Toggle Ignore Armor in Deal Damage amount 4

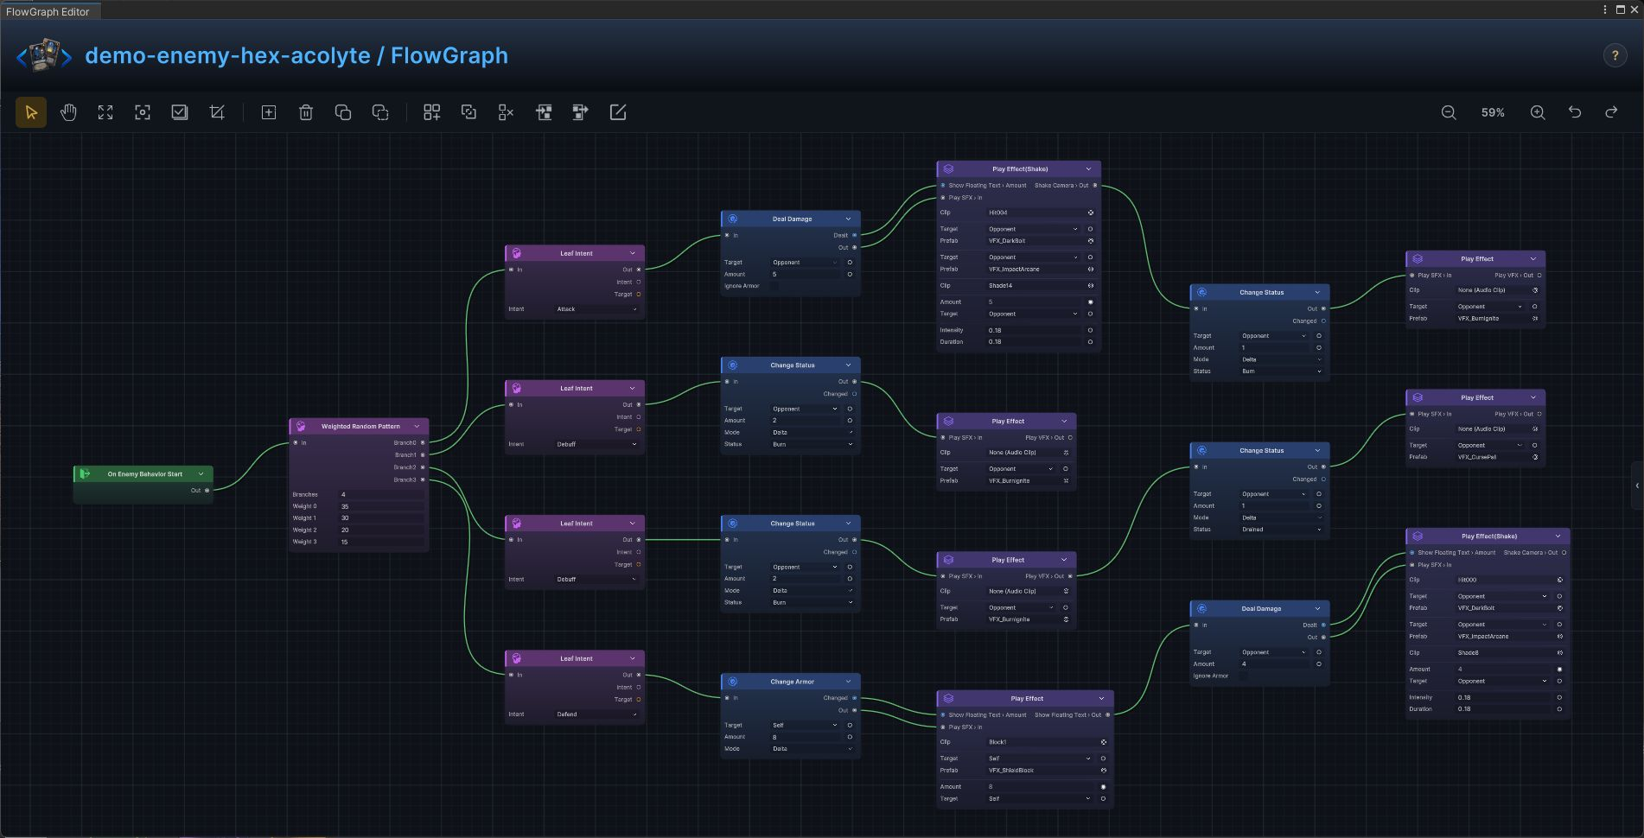(1244, 676)
